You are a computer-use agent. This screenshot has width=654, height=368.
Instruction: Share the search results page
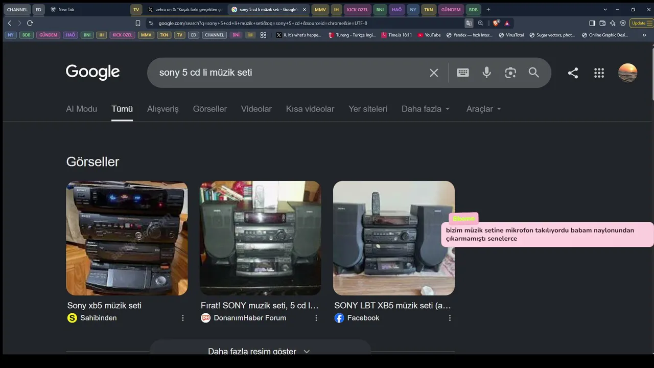[x=573, y=73]
